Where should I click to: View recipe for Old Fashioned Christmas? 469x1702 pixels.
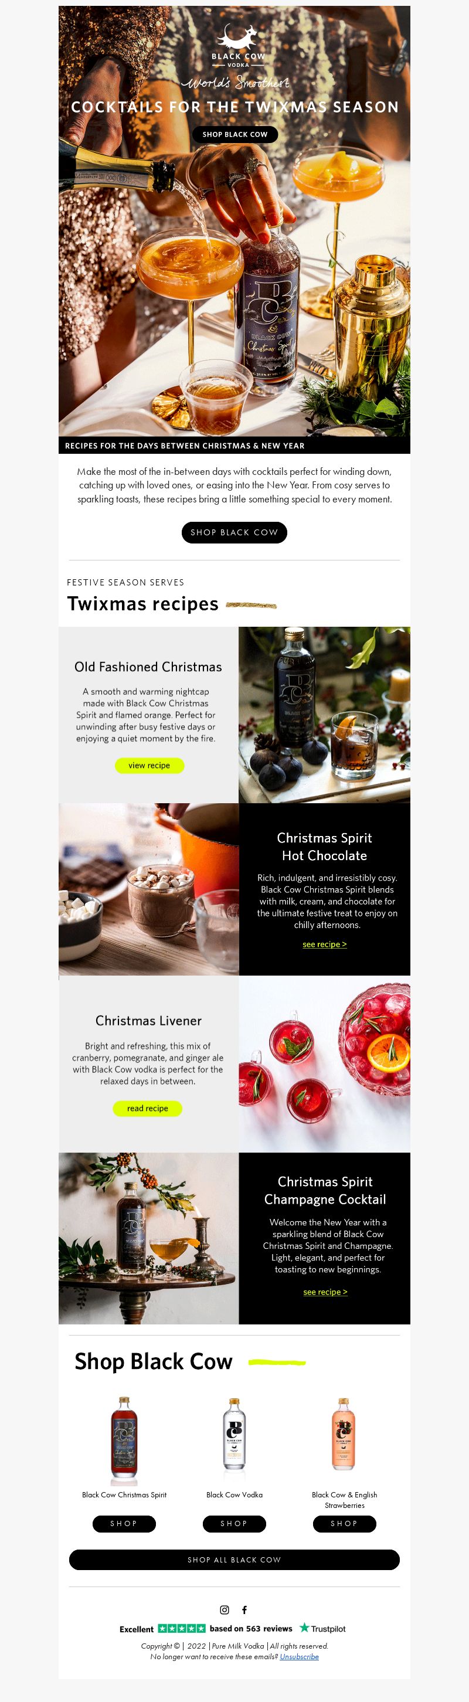[x=149, y=765]
